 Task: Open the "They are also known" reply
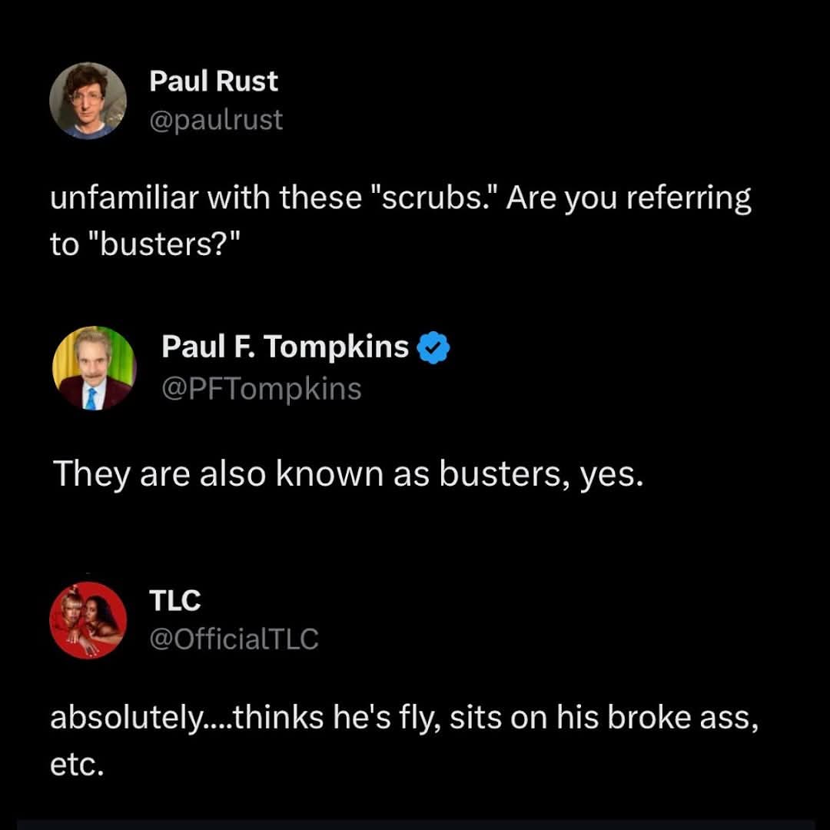tap(346, 476)
